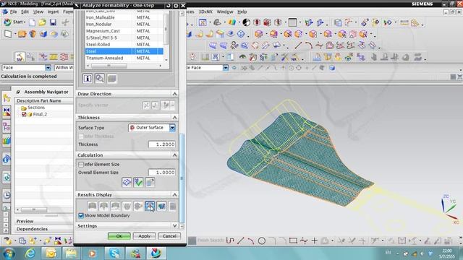Collapse the Calculation section

coord(175,155)
